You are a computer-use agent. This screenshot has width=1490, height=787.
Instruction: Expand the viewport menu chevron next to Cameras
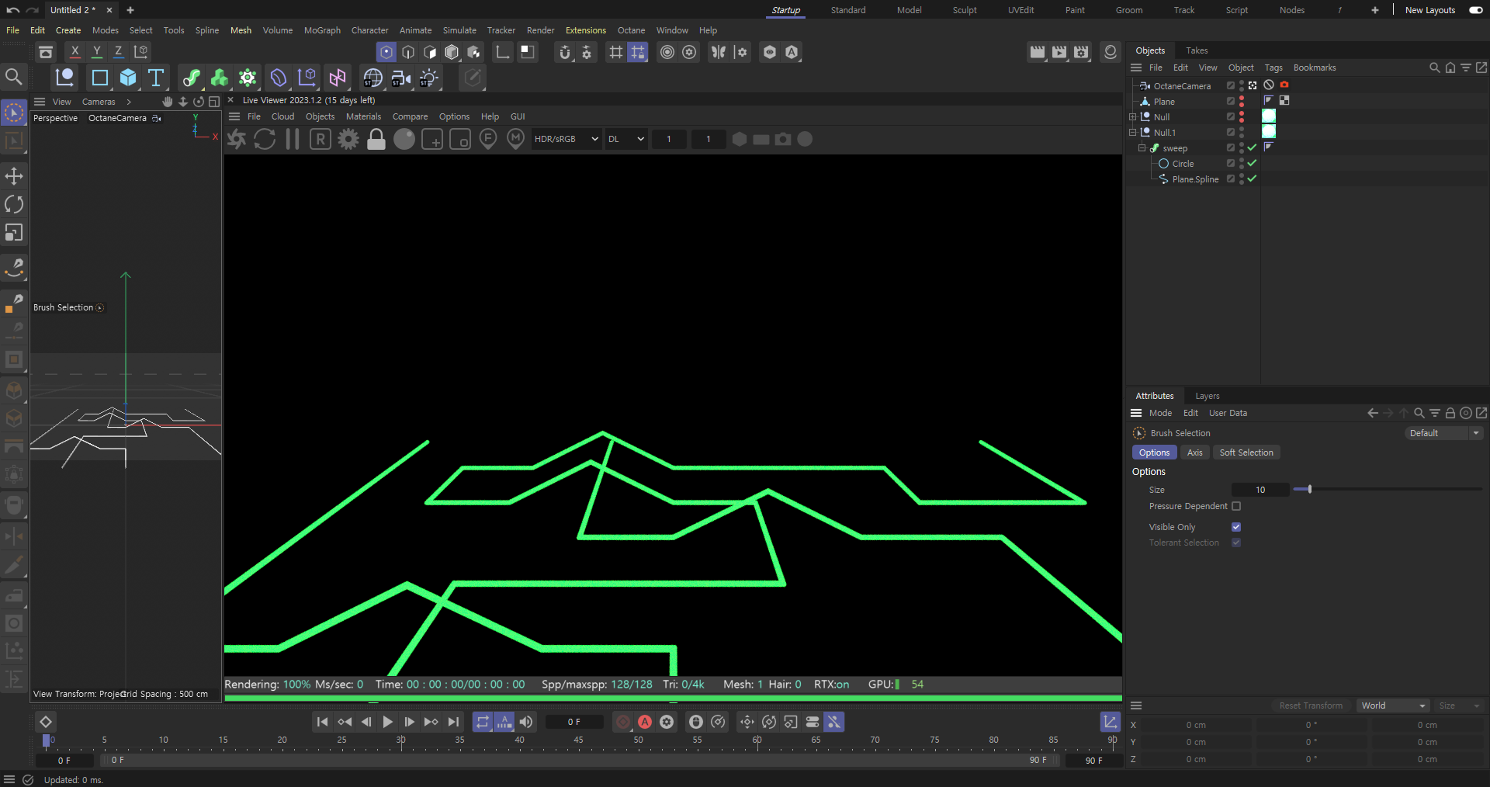point(129,102)
